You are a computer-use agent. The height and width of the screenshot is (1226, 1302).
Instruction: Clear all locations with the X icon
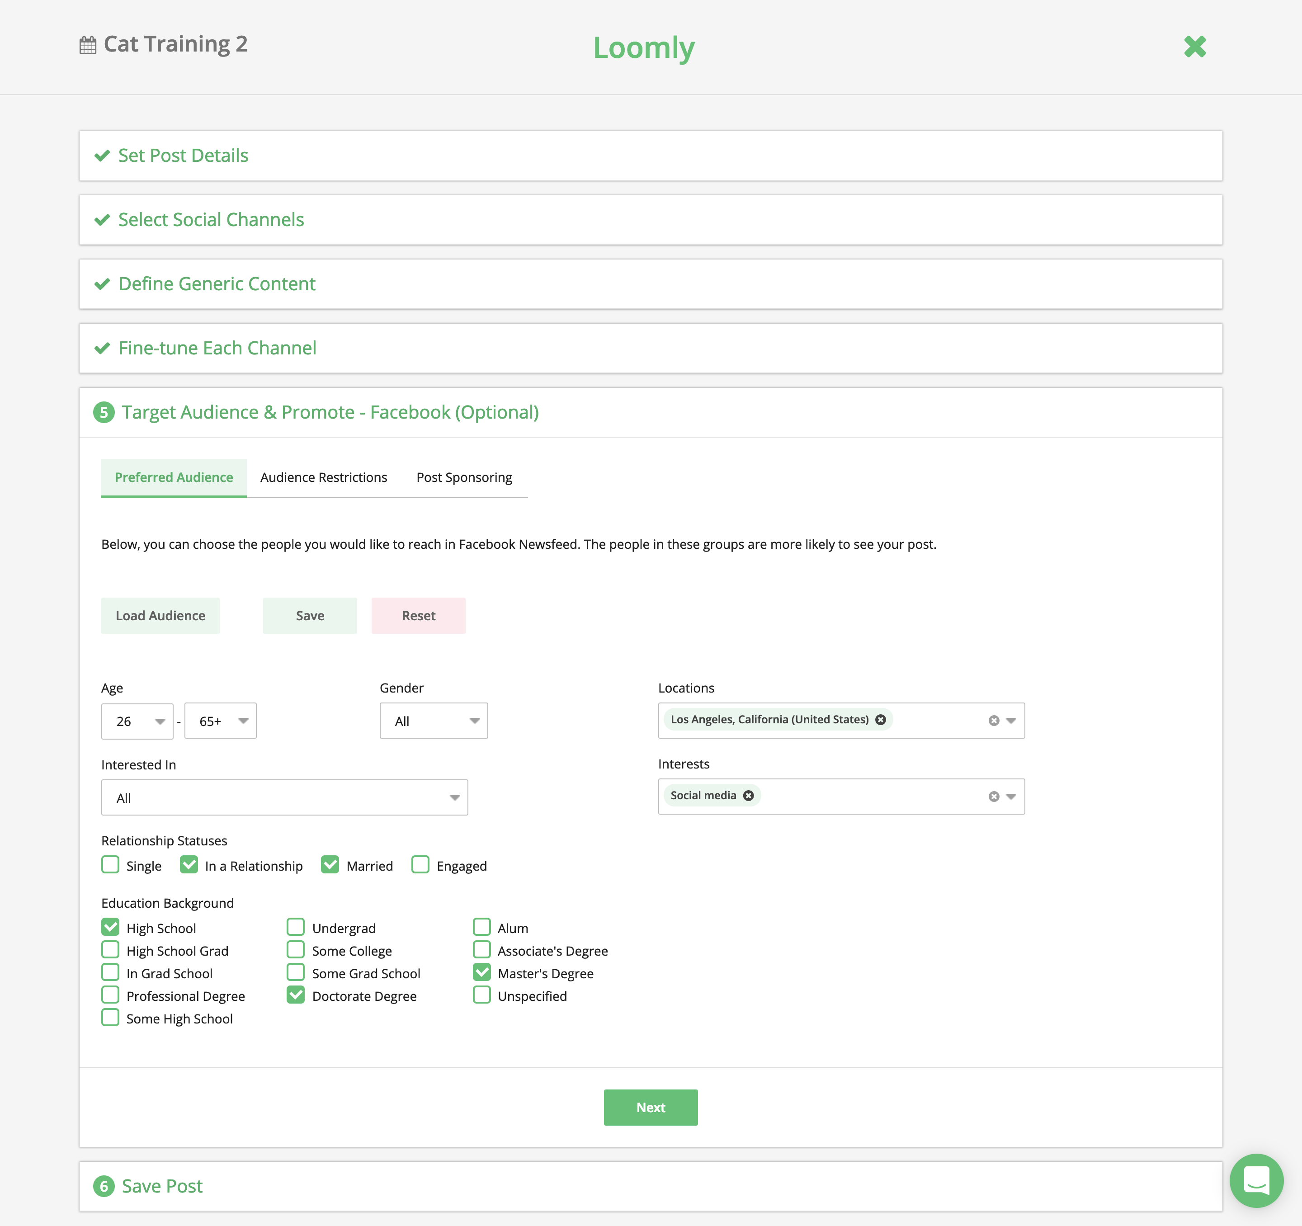tap(994, 721)
